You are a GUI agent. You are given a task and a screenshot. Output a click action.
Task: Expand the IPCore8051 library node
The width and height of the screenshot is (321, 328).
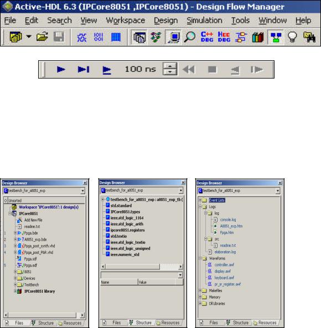[15, 291]
